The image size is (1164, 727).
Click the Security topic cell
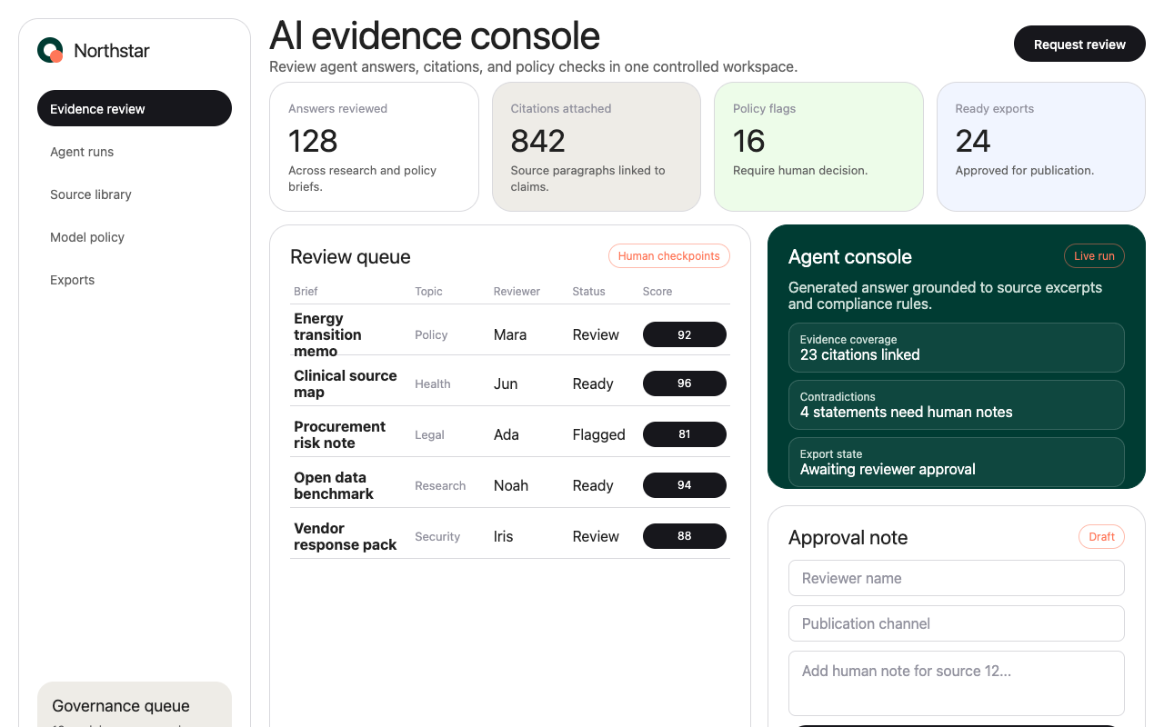pos(437,536)
